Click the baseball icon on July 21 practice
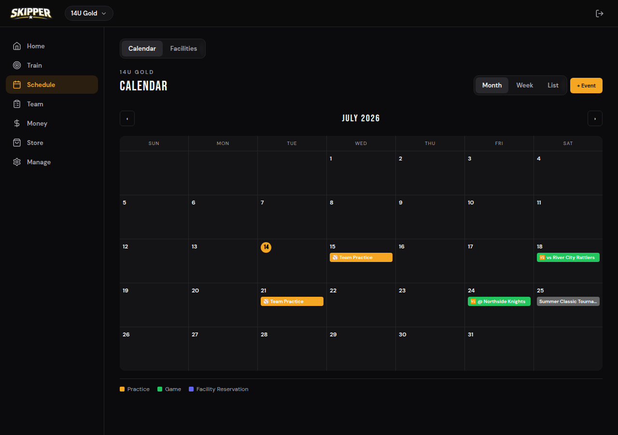618x435 pixels. (x=266, y=302)
